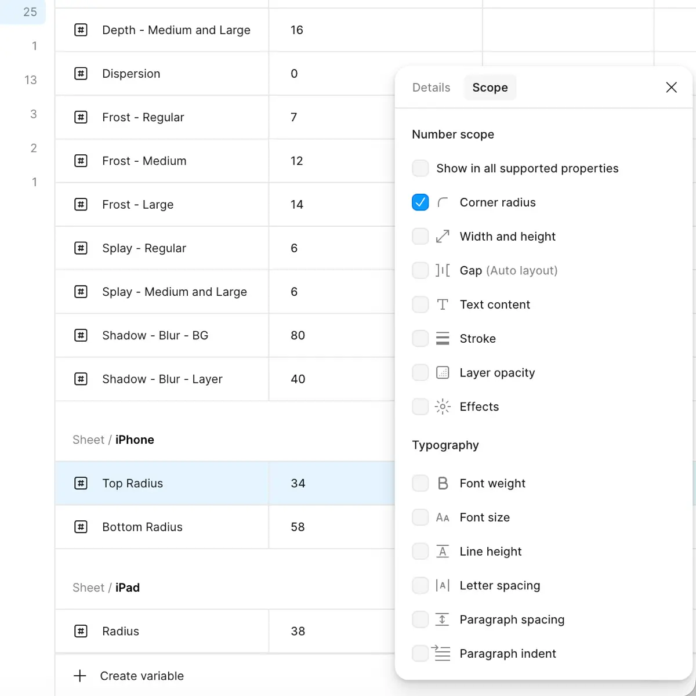This screenshot has width=696, height=696.
Task: Click the Paragraph indent icon
Action: pyautogui.click(x=441, y=653)
